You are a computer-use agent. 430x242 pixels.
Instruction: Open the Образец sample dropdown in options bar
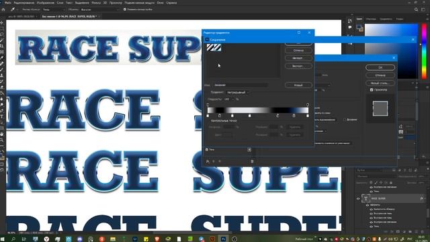(100, 9)
